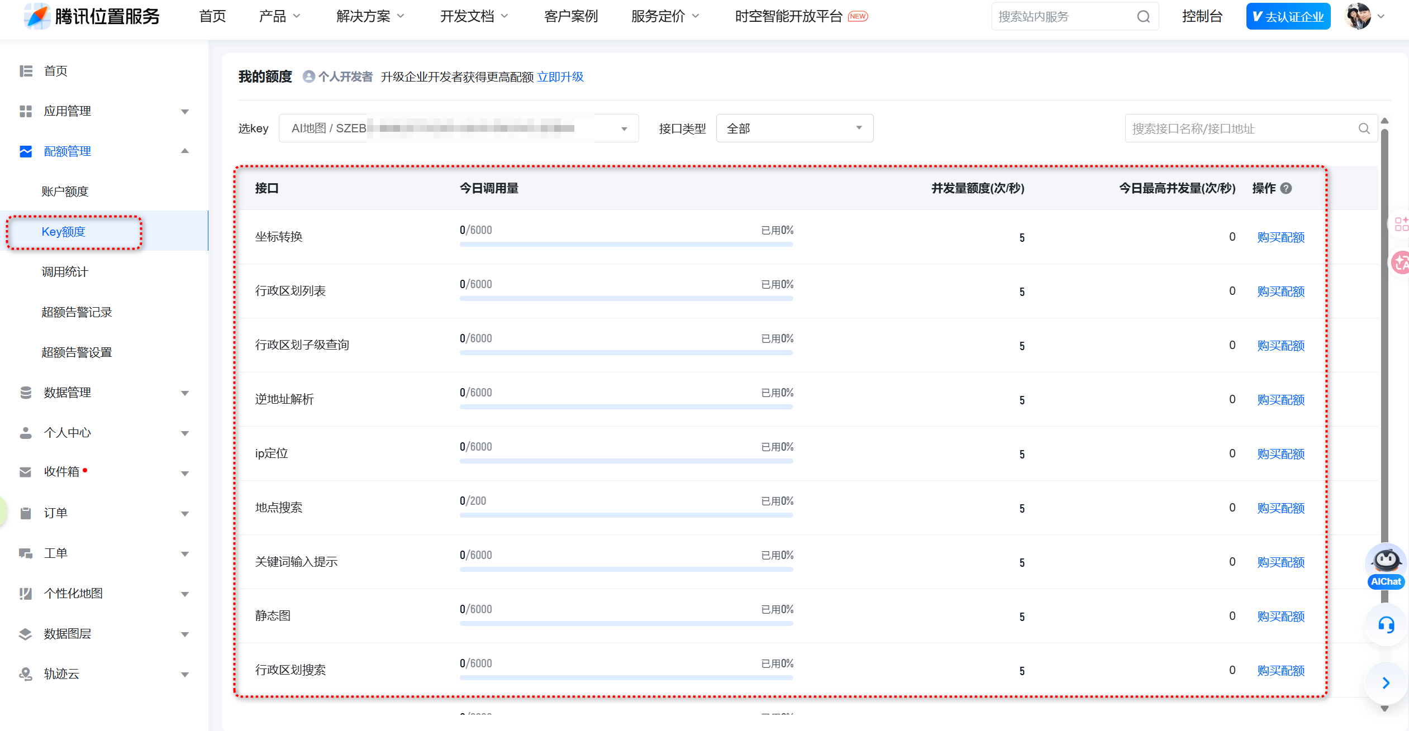Click the 个性化地图 icon
Image resolution: width=1409 pixels, height=731 pixels.
coord(26,594)
